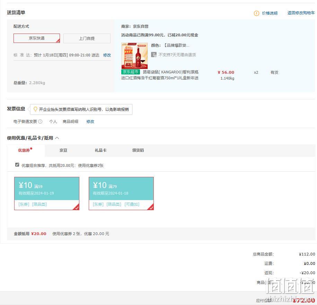Viewport: 317px width, 305px height.
Task: Toggle the ¥10 满79 stackable coupon card
Action: click(x=121, y=194)
